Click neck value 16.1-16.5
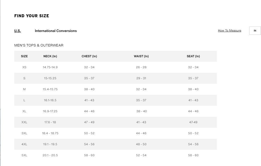Screen dimensions: 261x166 50,100
